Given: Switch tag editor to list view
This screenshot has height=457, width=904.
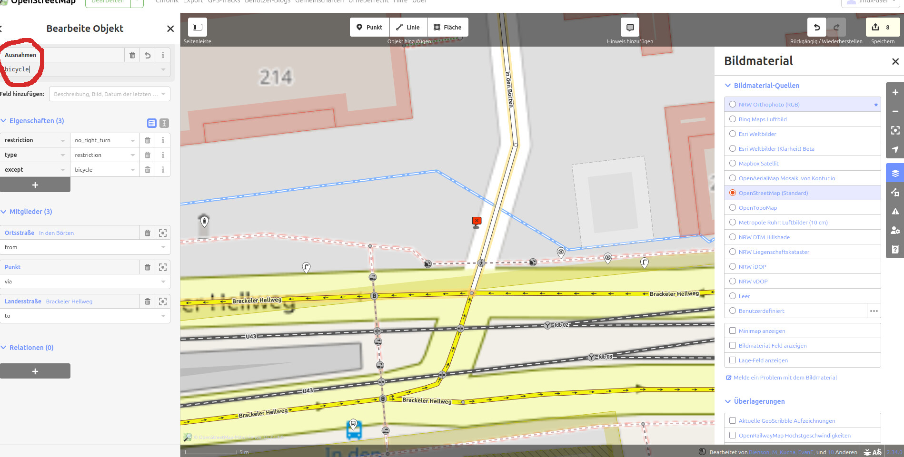Looking at the screenshot, I should pyautogui.click(x=152, y=123).
